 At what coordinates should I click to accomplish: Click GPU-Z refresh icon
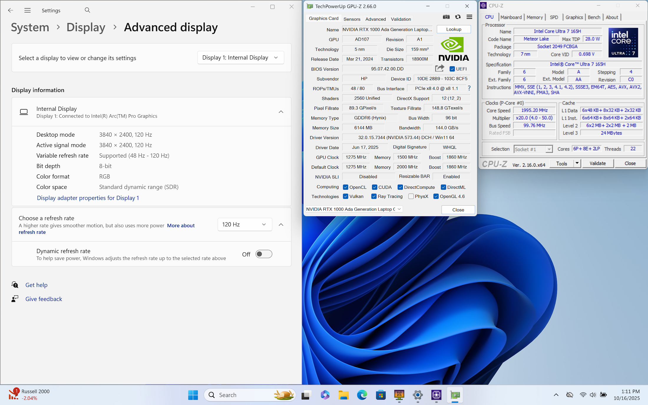click(458, 17)
